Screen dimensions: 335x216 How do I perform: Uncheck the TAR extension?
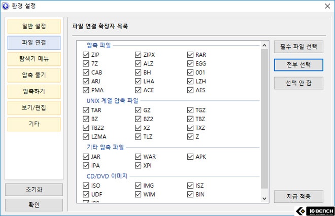(x=86, y=110)
